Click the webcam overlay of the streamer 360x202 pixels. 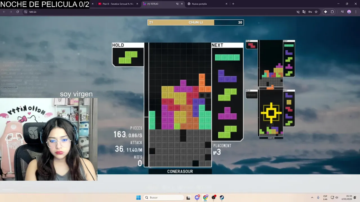click(49, 139)
